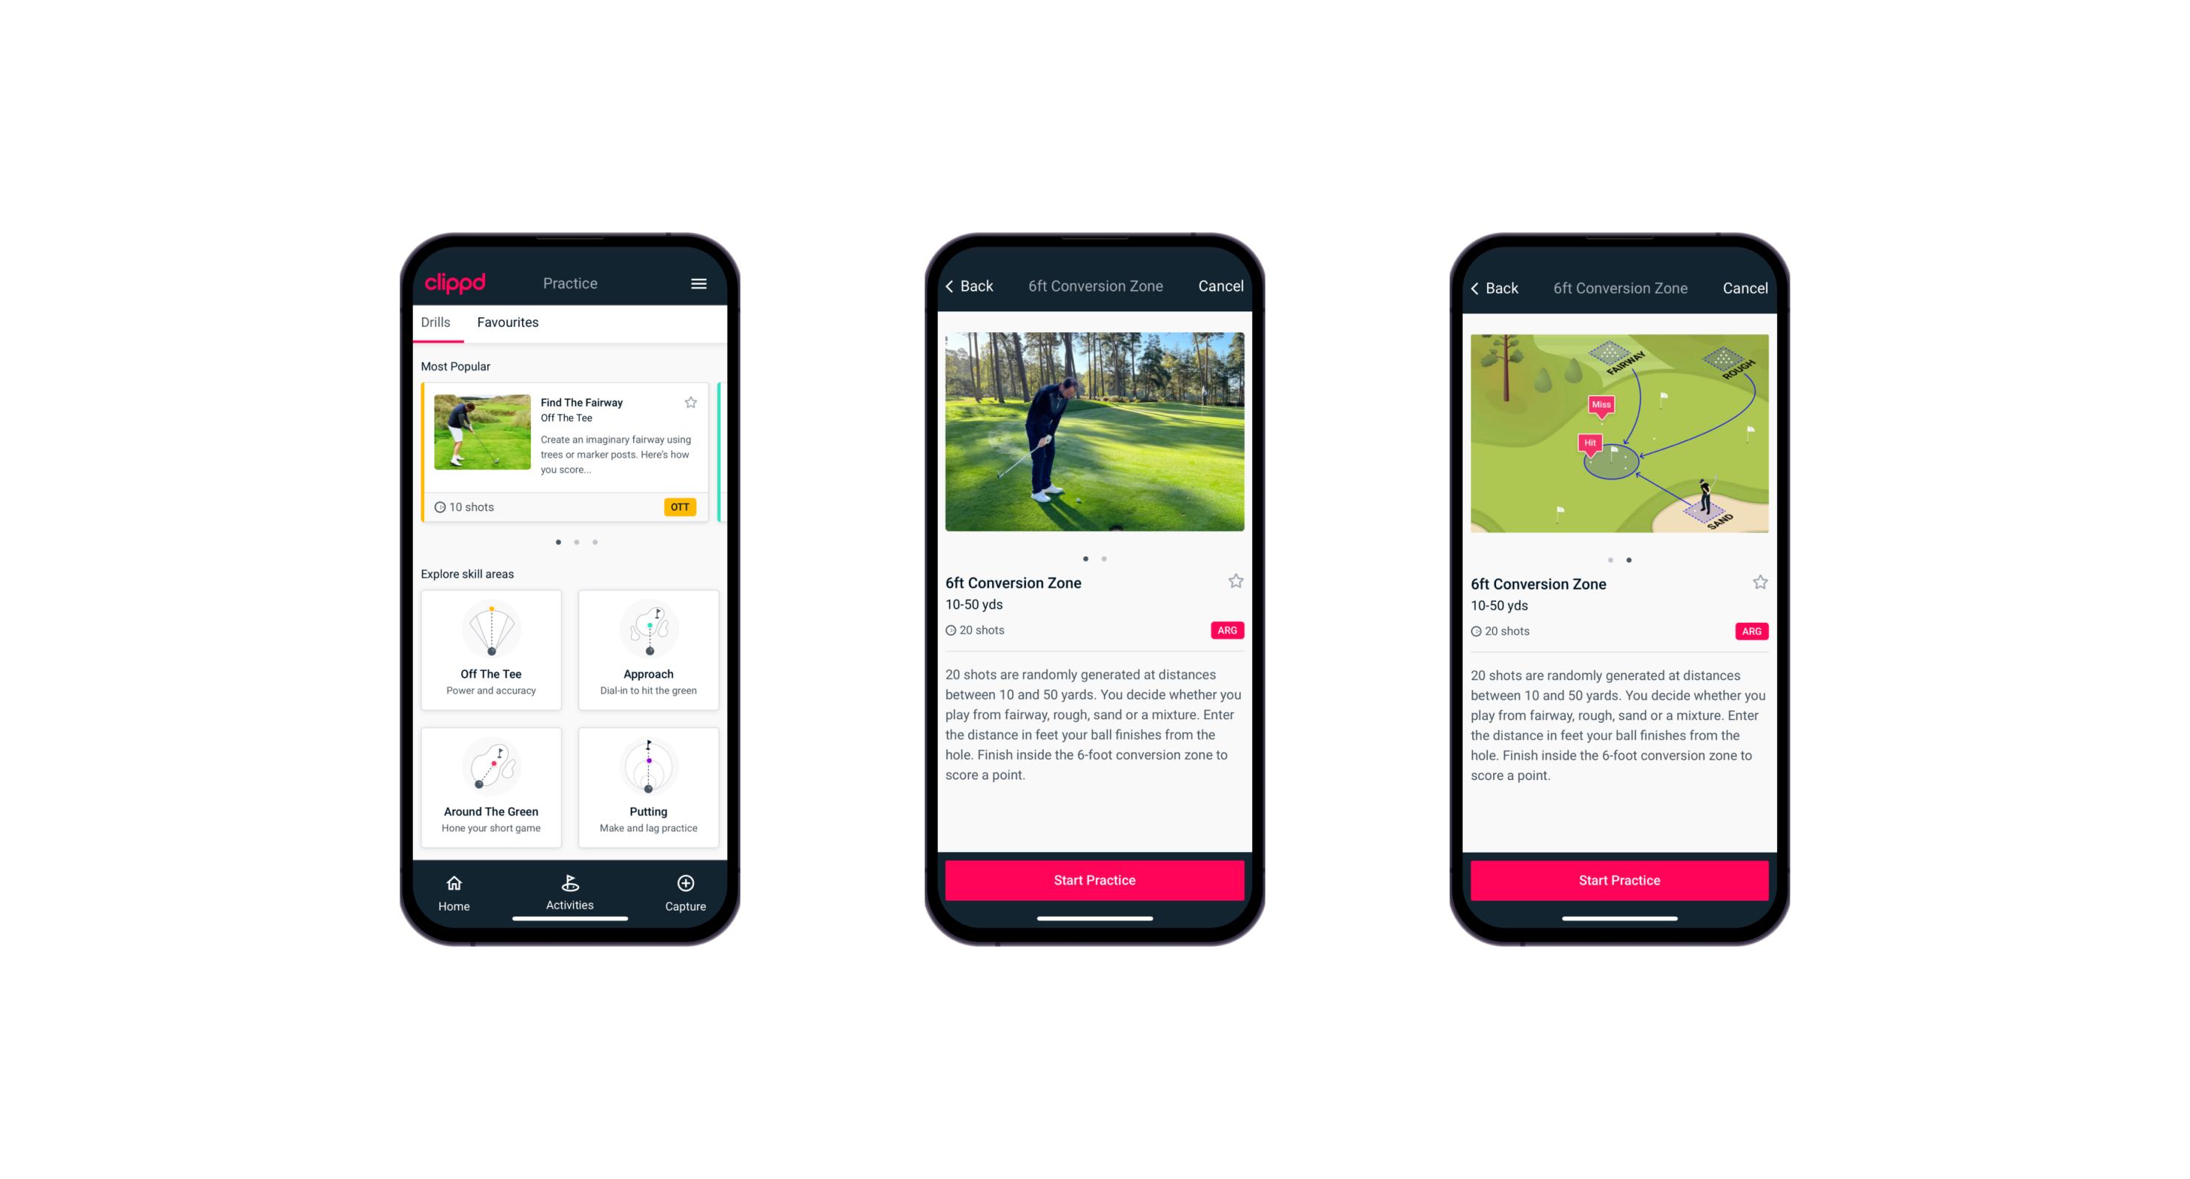Tap the Approach skill area icon
The width and height of the screenshot is (2190, 1179).
(x=653, y=673)
